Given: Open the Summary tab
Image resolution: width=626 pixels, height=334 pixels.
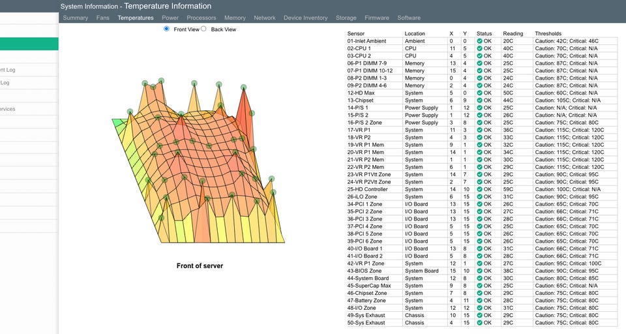Looking at the screenshot, I should point(76,18).
